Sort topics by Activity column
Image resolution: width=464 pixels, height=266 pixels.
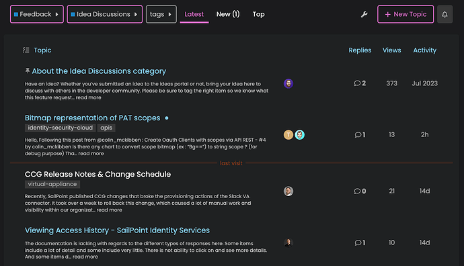(x=424, y=50)
